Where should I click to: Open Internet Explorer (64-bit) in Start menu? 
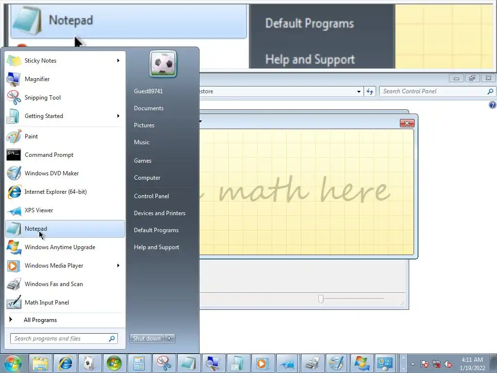(65, 191)
